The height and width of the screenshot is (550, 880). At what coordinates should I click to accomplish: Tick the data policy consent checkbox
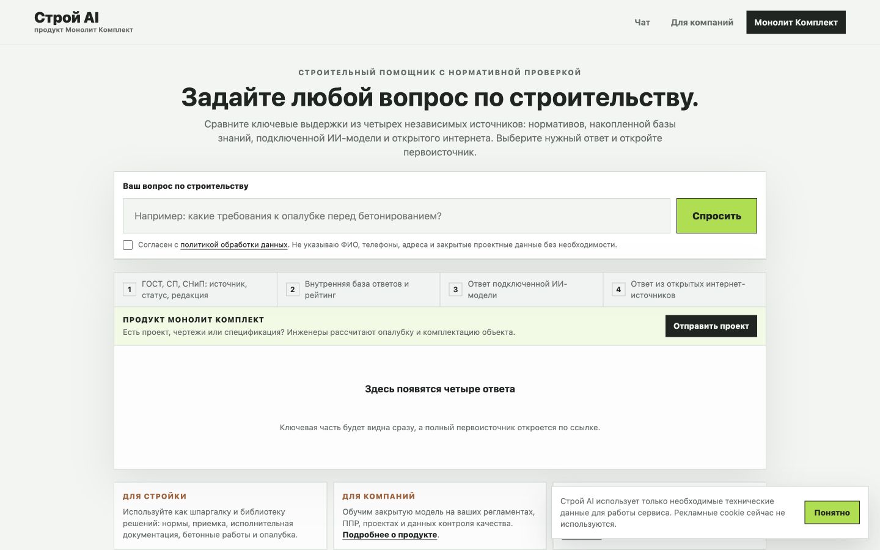click(x=128, y=245)
